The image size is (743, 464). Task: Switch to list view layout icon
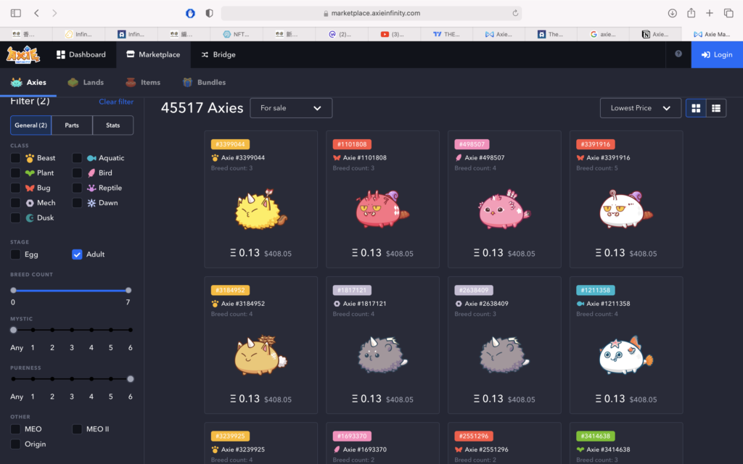tap(716, 108)
